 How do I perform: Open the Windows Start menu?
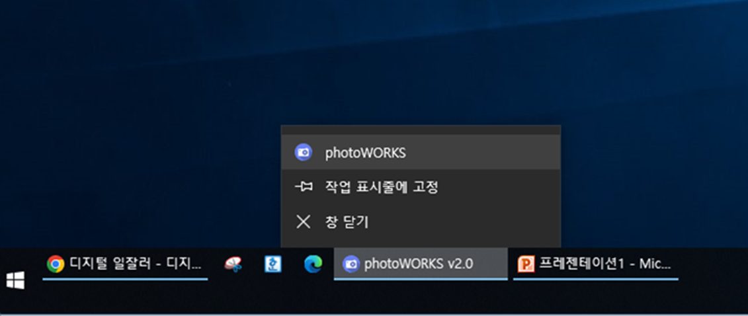coord(15,280)
